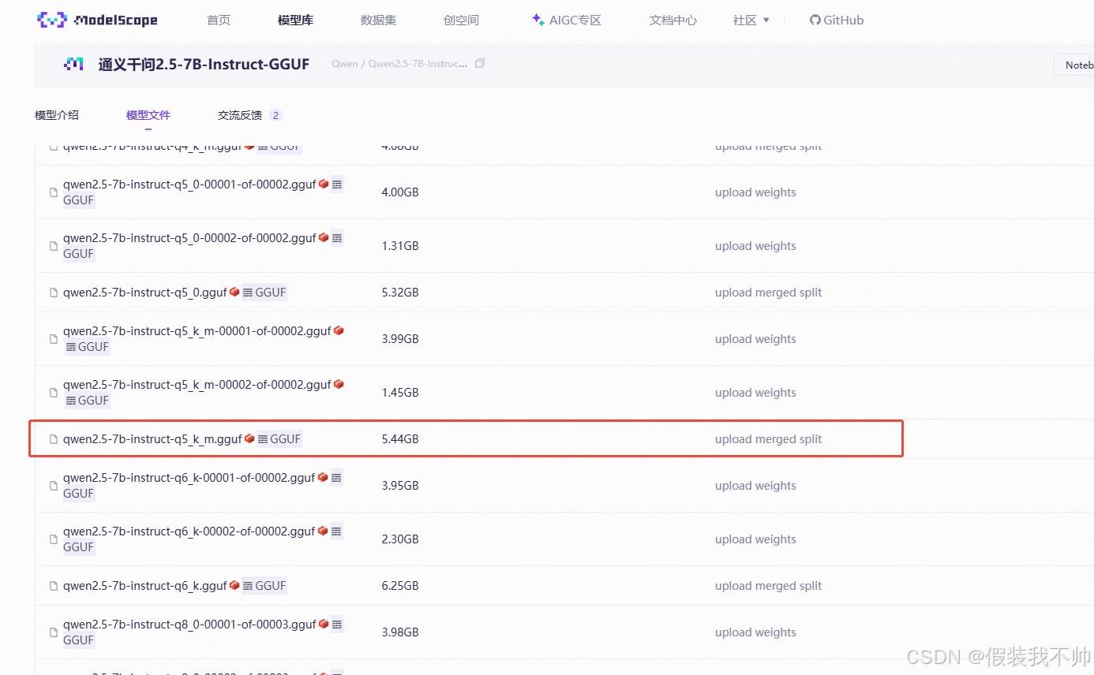Click the file icon of q5_0.gguf
Screen dimensions: 1094x675
click(54, 293)
